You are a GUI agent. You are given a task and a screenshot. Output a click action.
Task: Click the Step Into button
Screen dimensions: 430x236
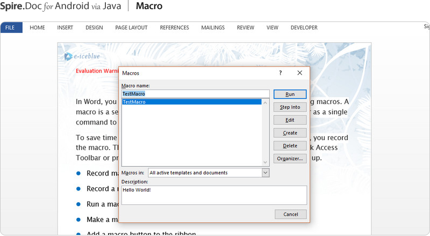(x=290, y=107)
